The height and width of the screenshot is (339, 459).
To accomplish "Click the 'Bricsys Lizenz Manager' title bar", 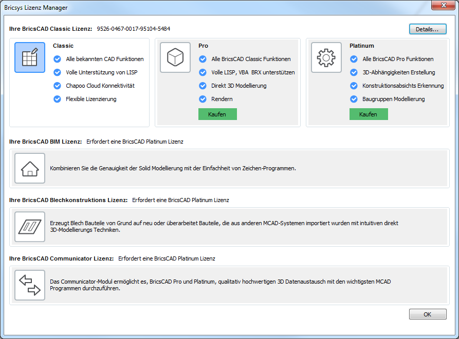I will (206, 8).
